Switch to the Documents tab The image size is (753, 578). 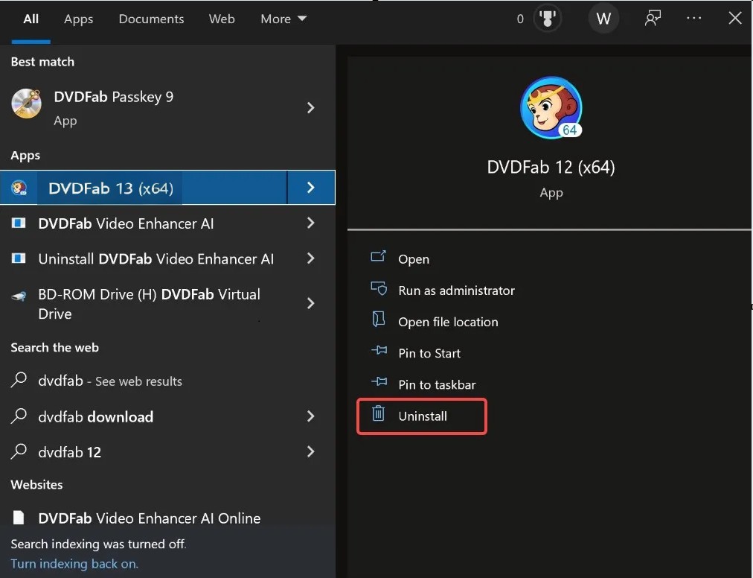tap(151, 19)
